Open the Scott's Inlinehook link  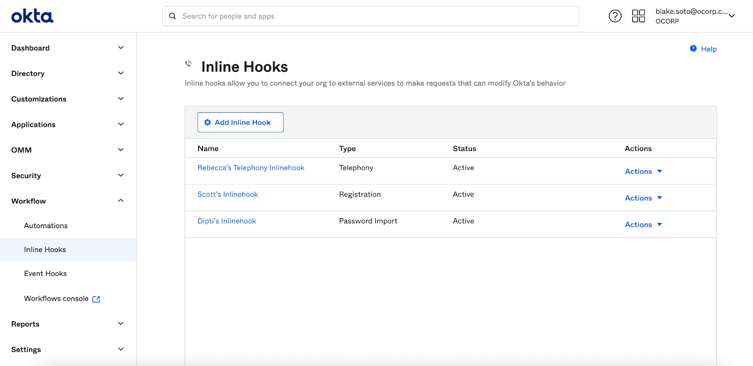point(228,194)
